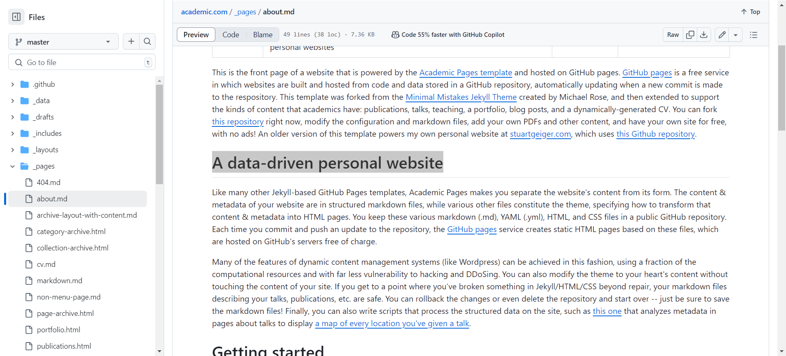Image resolution: width=786 pixels, height=356 pixels.
Task: Click file icon next to archive-layout-with-content.md
Action: coord(29,215)
